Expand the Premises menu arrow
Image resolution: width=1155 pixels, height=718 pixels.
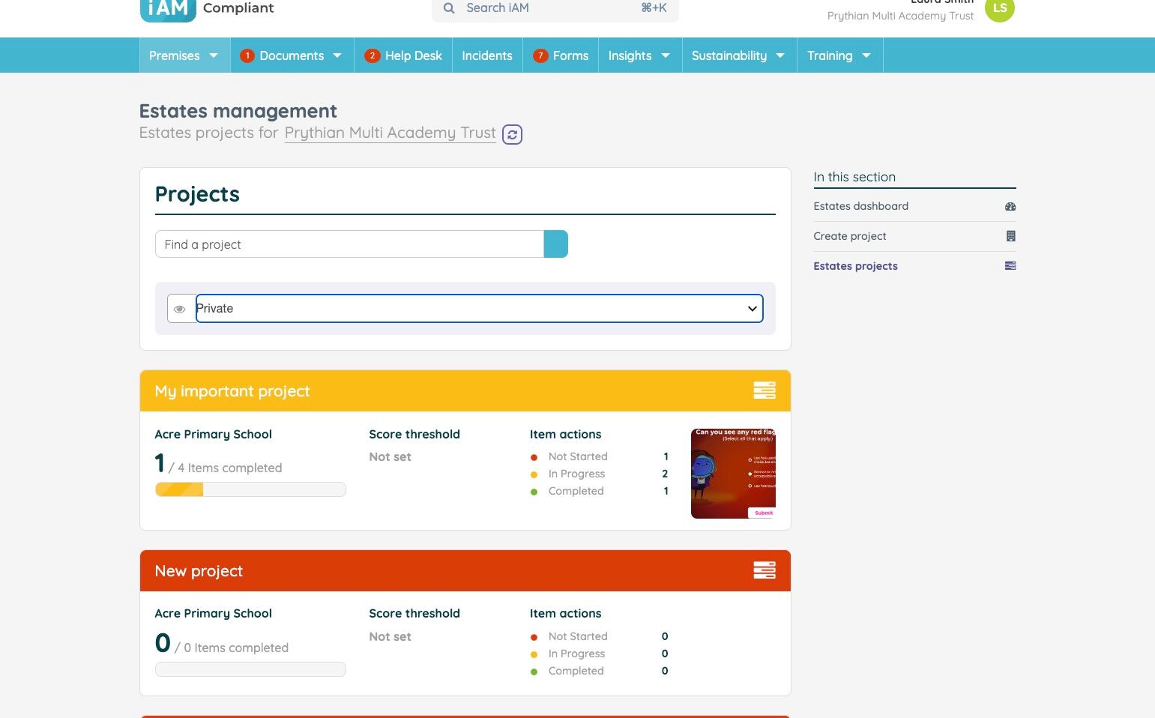(214, 55)
